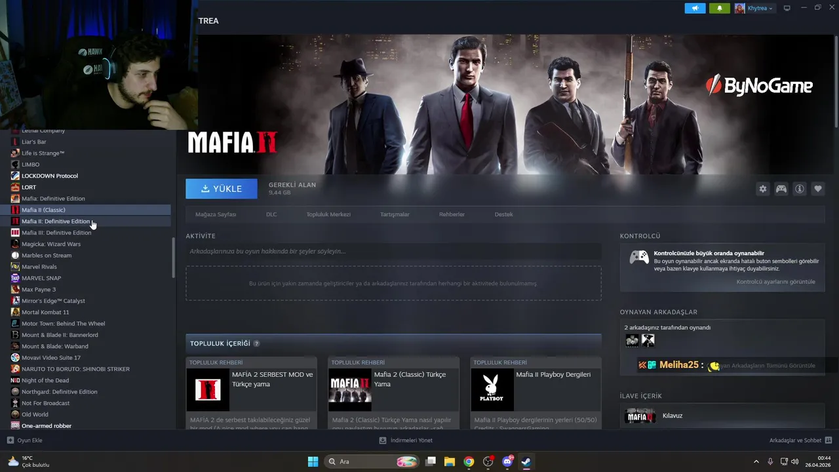This screenshot has width=839, height=472.
Task: Click the taskbar Ara search box
Action: pyautogui.click(x=372, y=462)
